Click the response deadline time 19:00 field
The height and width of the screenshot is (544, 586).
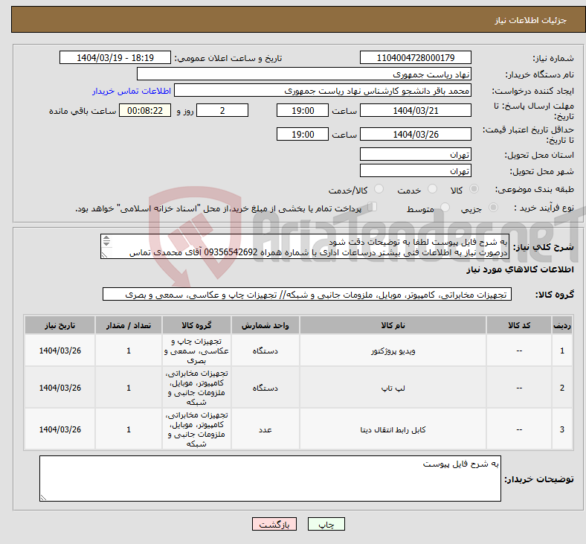click(303, 111)
